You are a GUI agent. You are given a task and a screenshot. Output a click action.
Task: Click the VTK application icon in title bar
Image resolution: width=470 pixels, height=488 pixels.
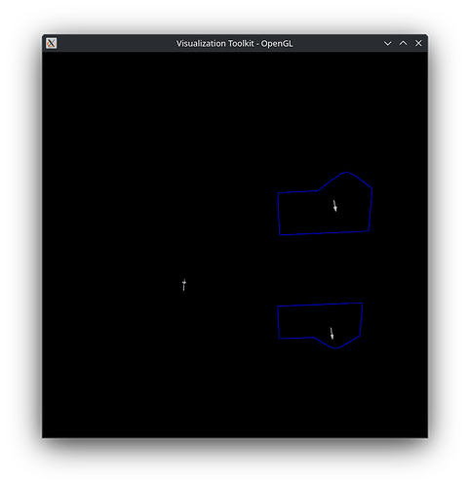click(x=51, y=43)
